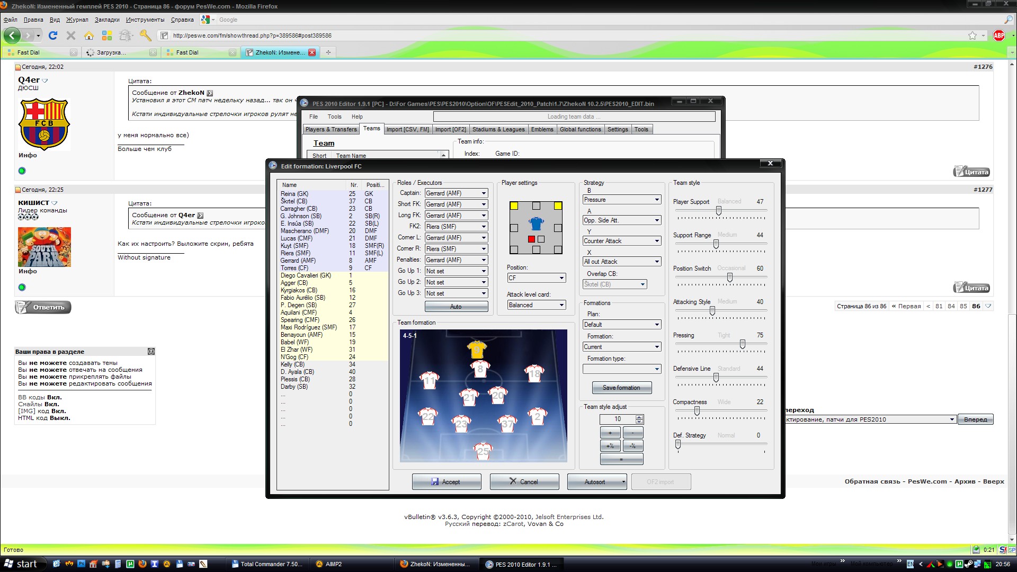Open the Corner L dropdown
The image size is (1017, 572).
(456, 238)
